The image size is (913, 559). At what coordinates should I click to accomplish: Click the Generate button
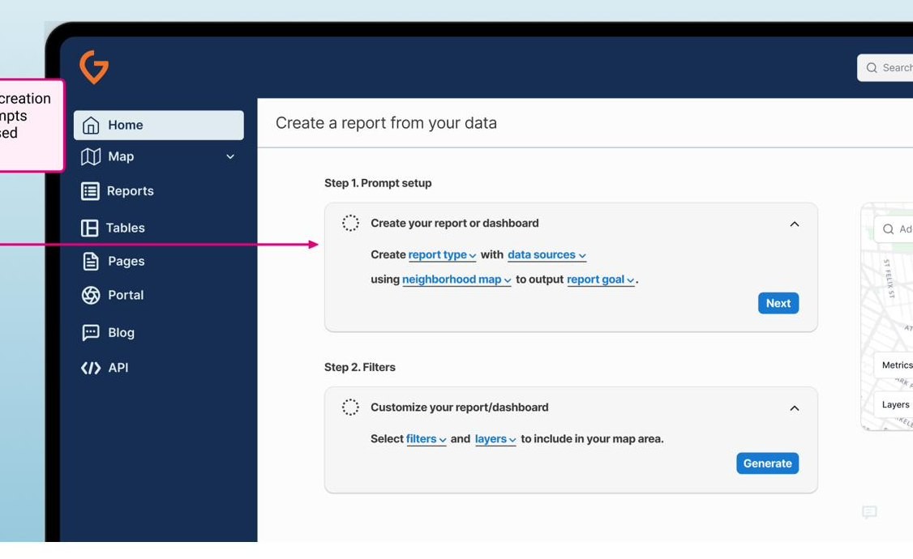tap(767, 463)
